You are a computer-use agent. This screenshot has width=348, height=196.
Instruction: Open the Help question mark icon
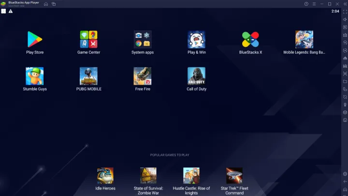coord(306,4)
